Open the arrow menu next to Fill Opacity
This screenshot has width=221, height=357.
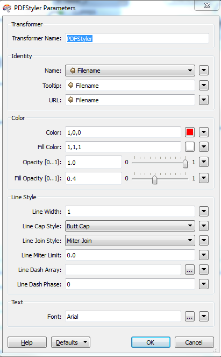tap(204, 178)
